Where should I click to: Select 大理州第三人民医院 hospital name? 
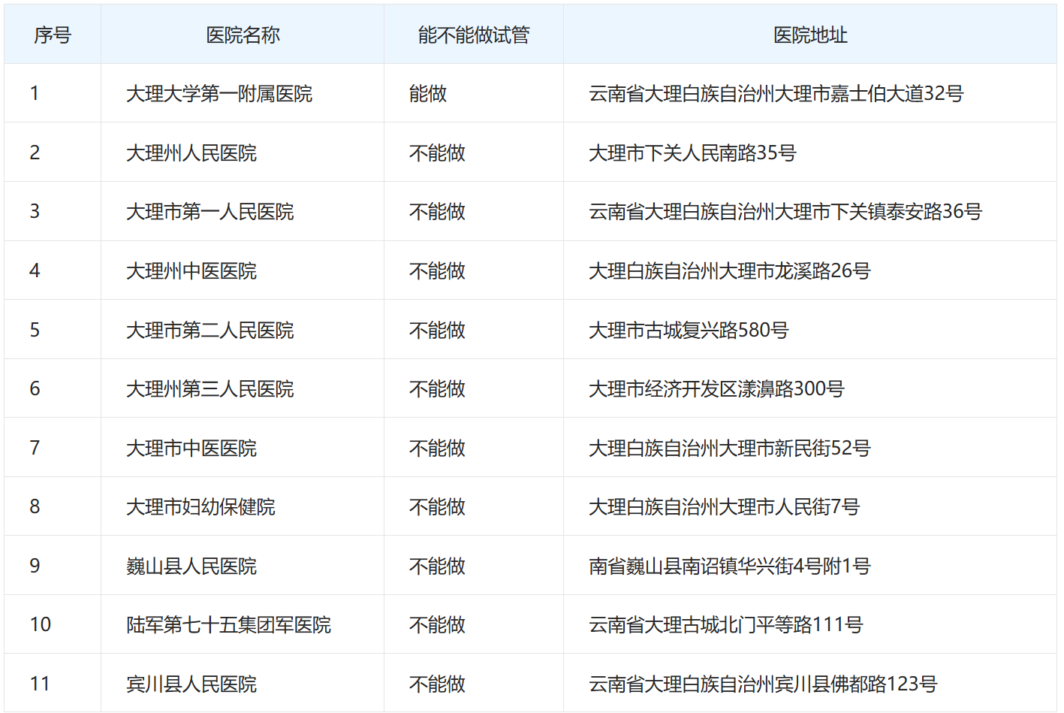(x=210, y=388)
